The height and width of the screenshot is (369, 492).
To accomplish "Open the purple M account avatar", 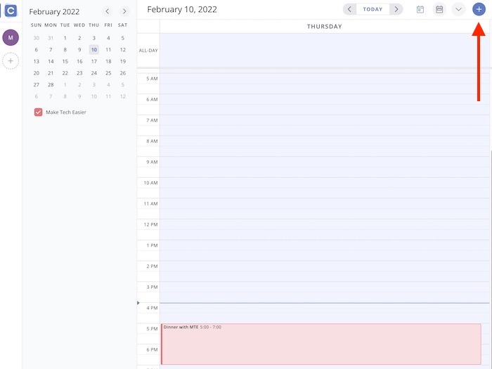I will coord(11,38).
